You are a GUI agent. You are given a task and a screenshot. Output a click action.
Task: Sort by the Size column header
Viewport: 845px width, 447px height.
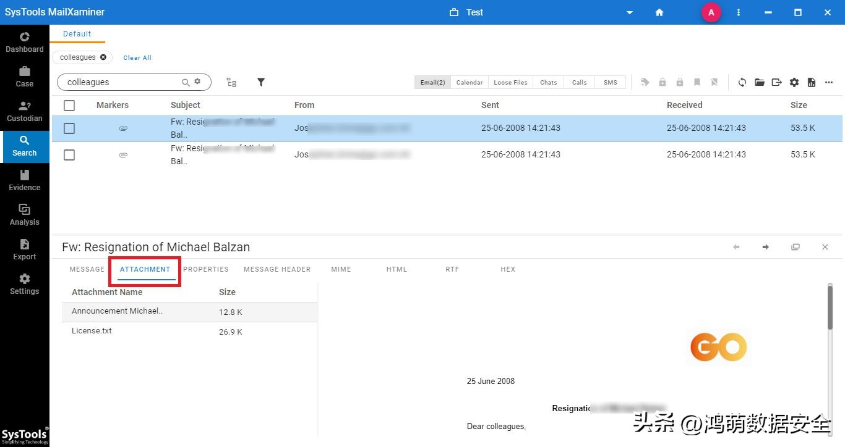[799, 105]
